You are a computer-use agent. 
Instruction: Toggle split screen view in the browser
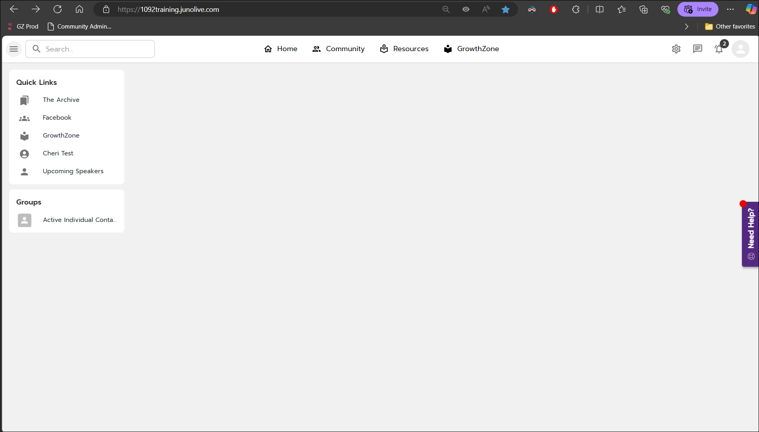(599, 9)
